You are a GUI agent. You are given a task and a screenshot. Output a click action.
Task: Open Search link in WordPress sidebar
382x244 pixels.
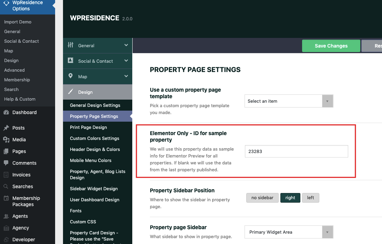(11, 90)
